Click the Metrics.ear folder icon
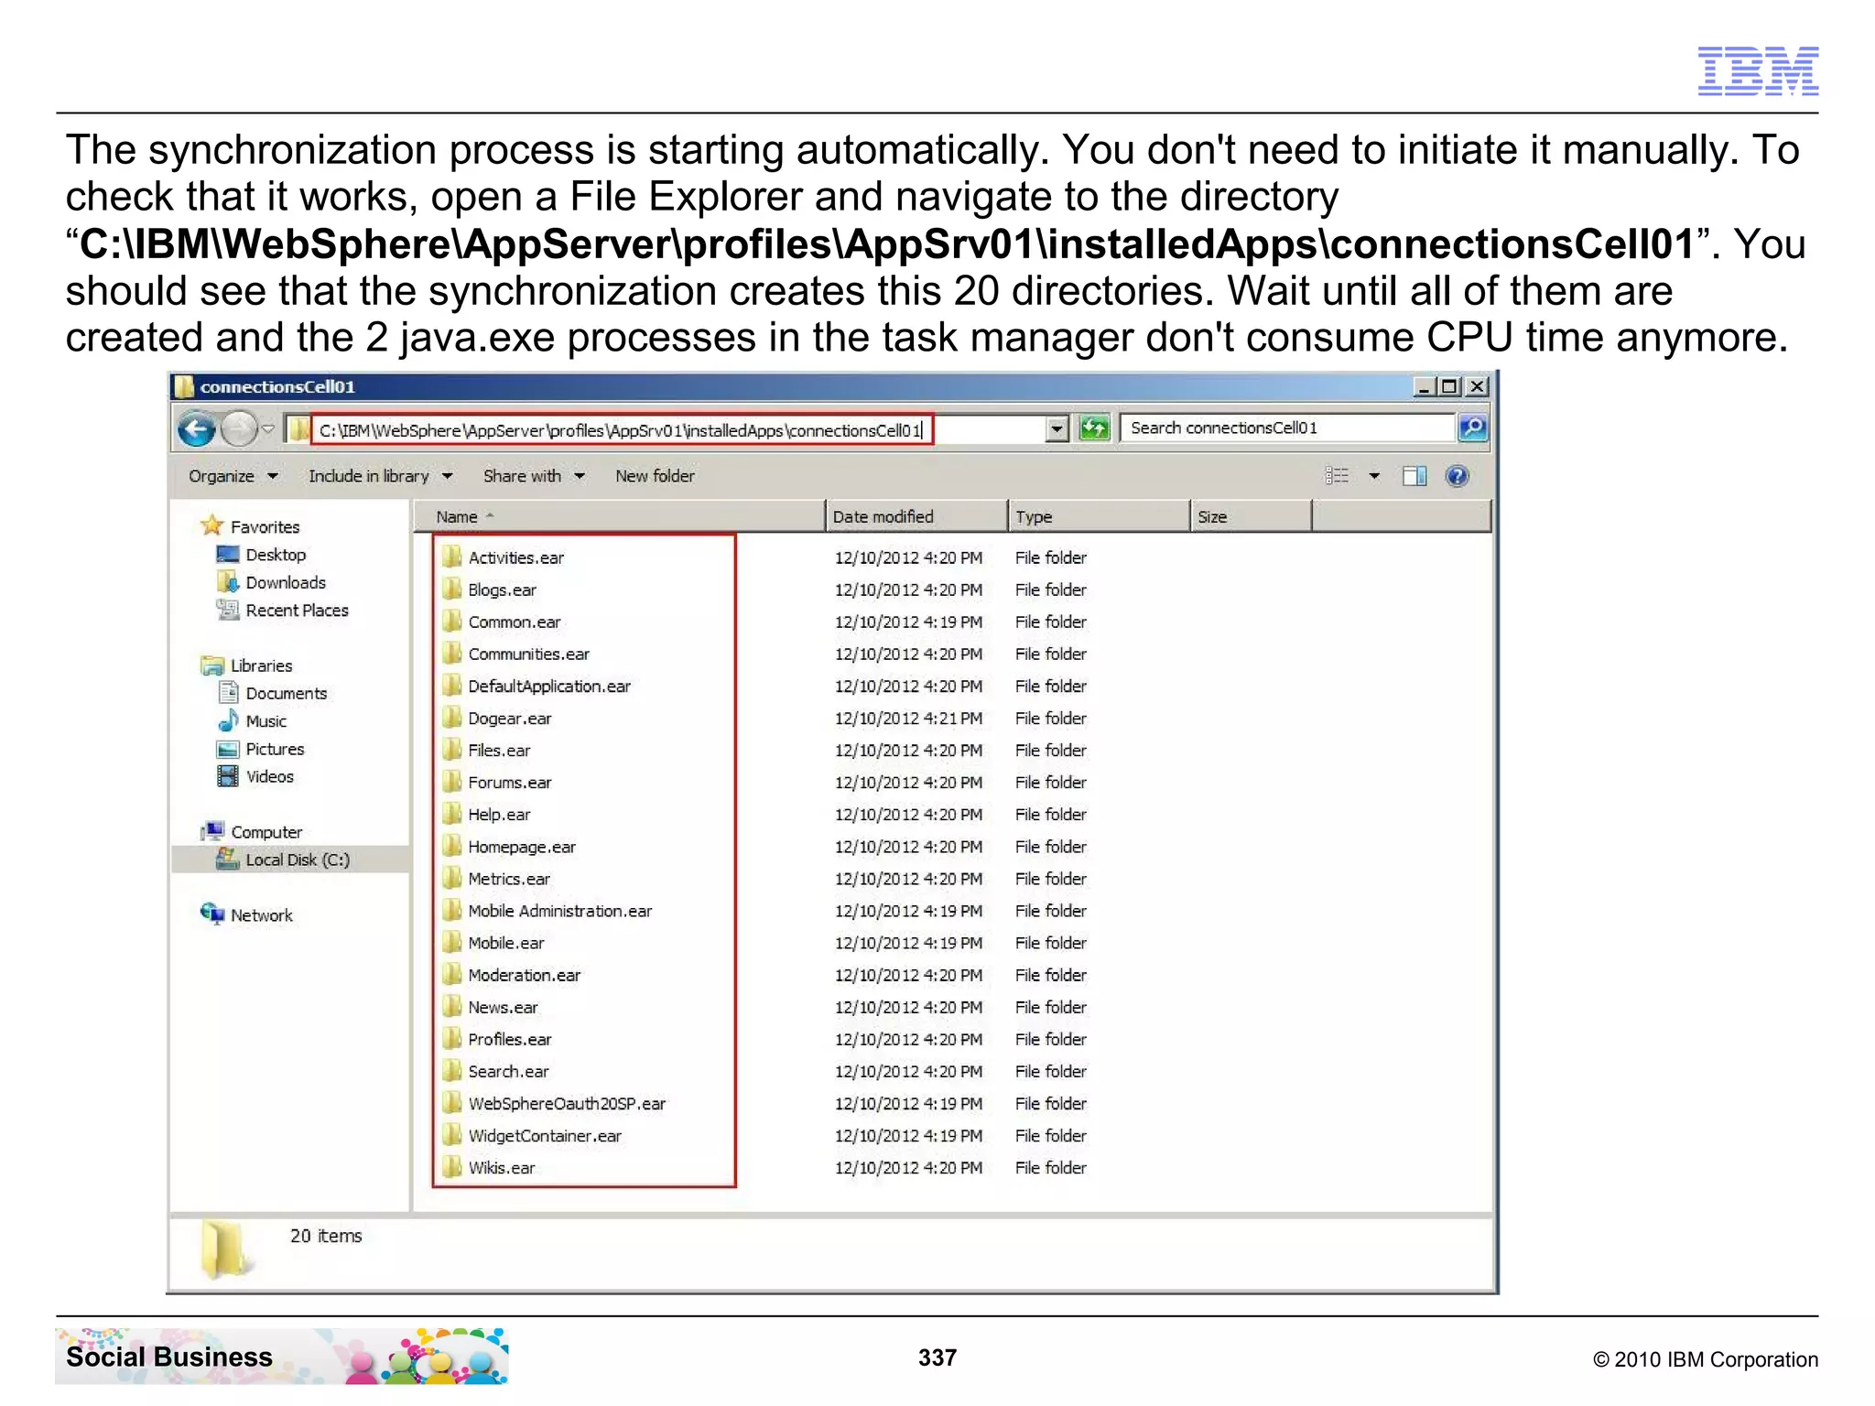The height and width of the screenshot is (1406, 1875). (x=451, y=878)
